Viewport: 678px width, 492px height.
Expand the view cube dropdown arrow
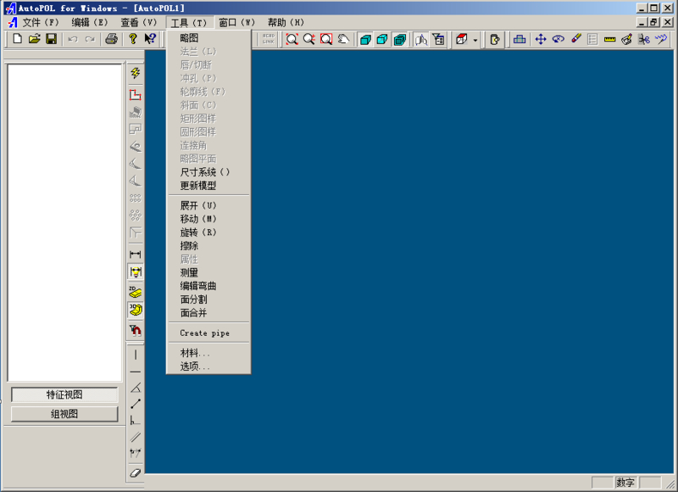tap(475, 40)
